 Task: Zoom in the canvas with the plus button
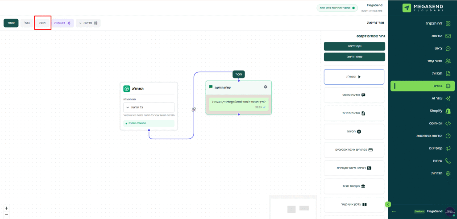click(x=6, y=208)
